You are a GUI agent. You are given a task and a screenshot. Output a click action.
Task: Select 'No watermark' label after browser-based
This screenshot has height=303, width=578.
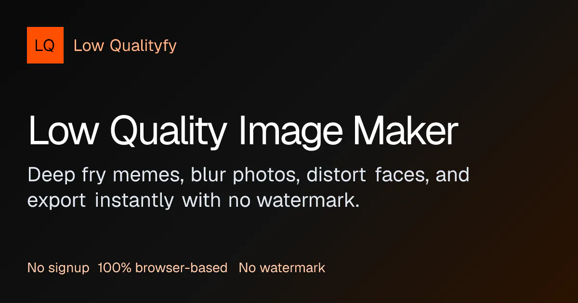coord(282,268)
